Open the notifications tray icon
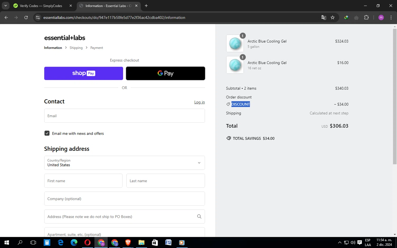This screenshot has width=397, height=248. pyautogui.click(x=359, y=242)
